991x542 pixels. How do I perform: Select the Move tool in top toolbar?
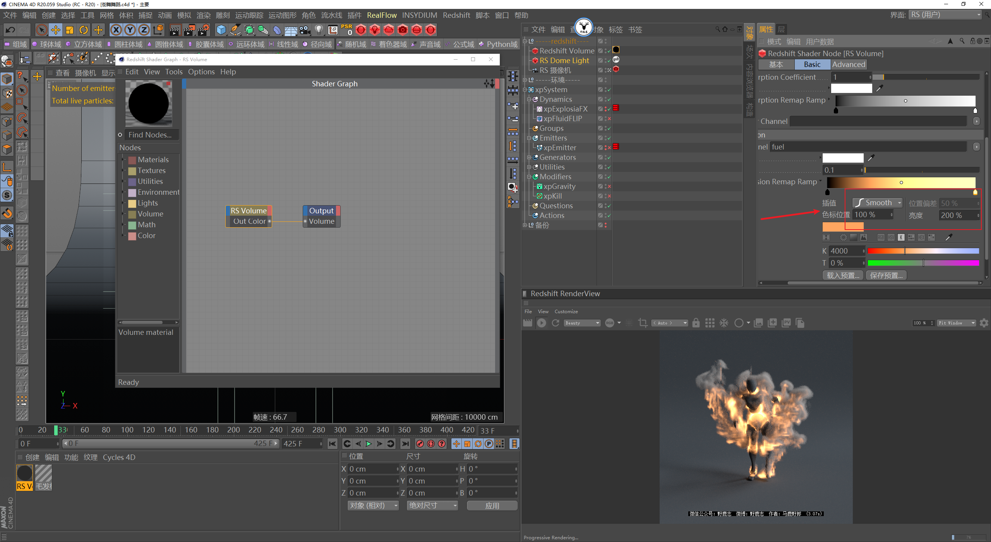(x=56, y=30)
